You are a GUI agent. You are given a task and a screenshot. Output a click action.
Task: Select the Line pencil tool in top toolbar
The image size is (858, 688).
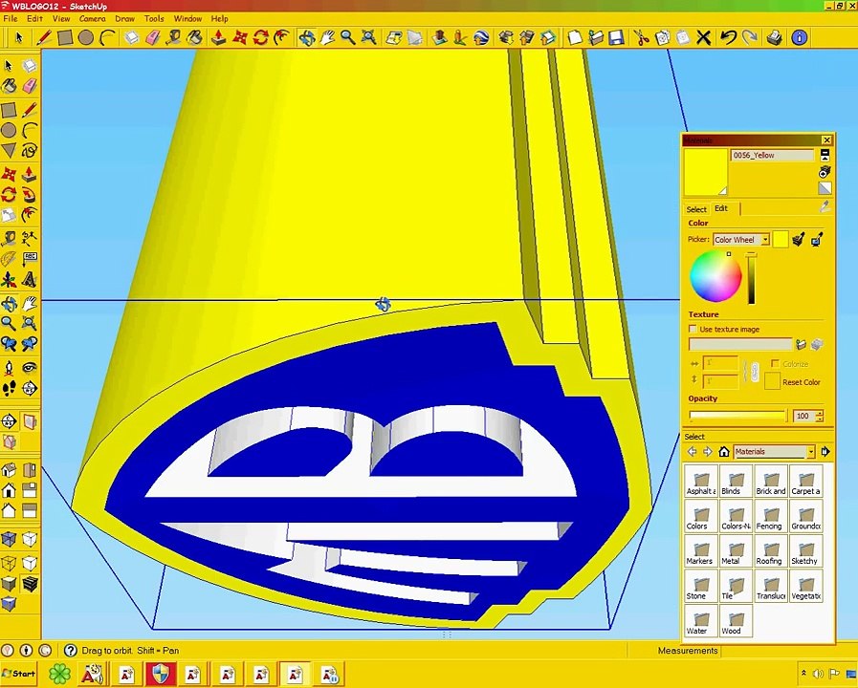[x=44, y=37]
